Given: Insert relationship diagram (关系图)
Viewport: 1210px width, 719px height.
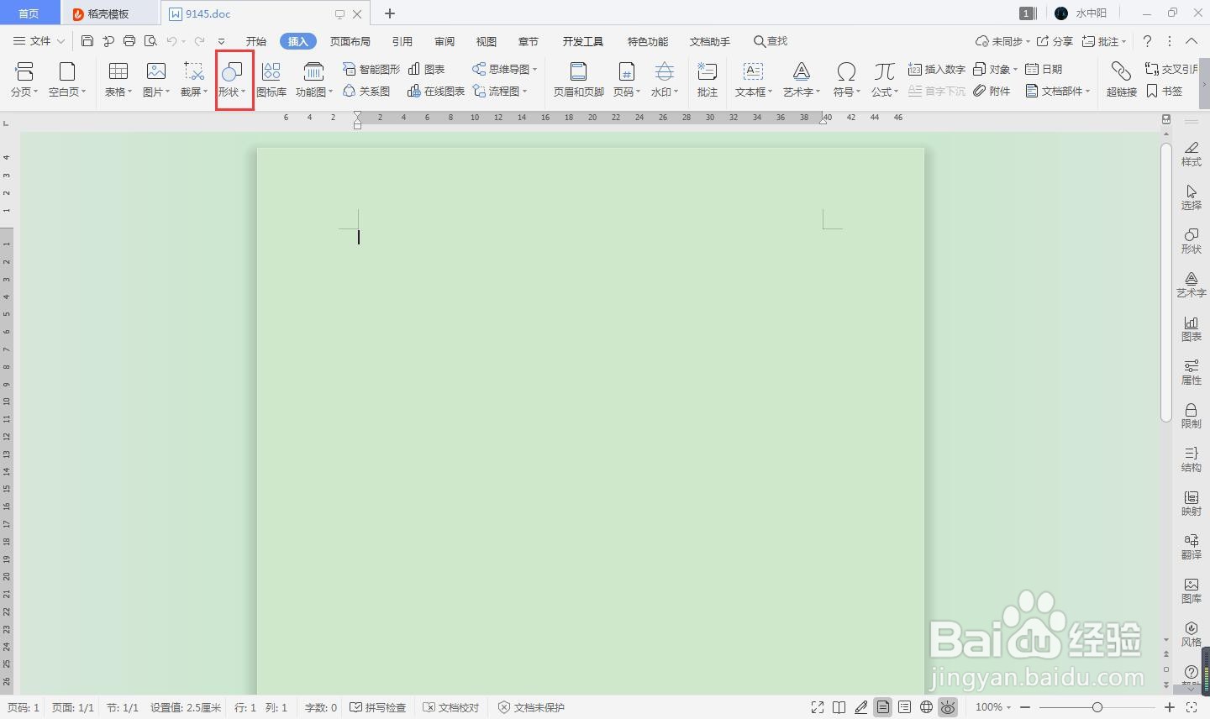Looking at the screenshot, I should tap(366, 91).
